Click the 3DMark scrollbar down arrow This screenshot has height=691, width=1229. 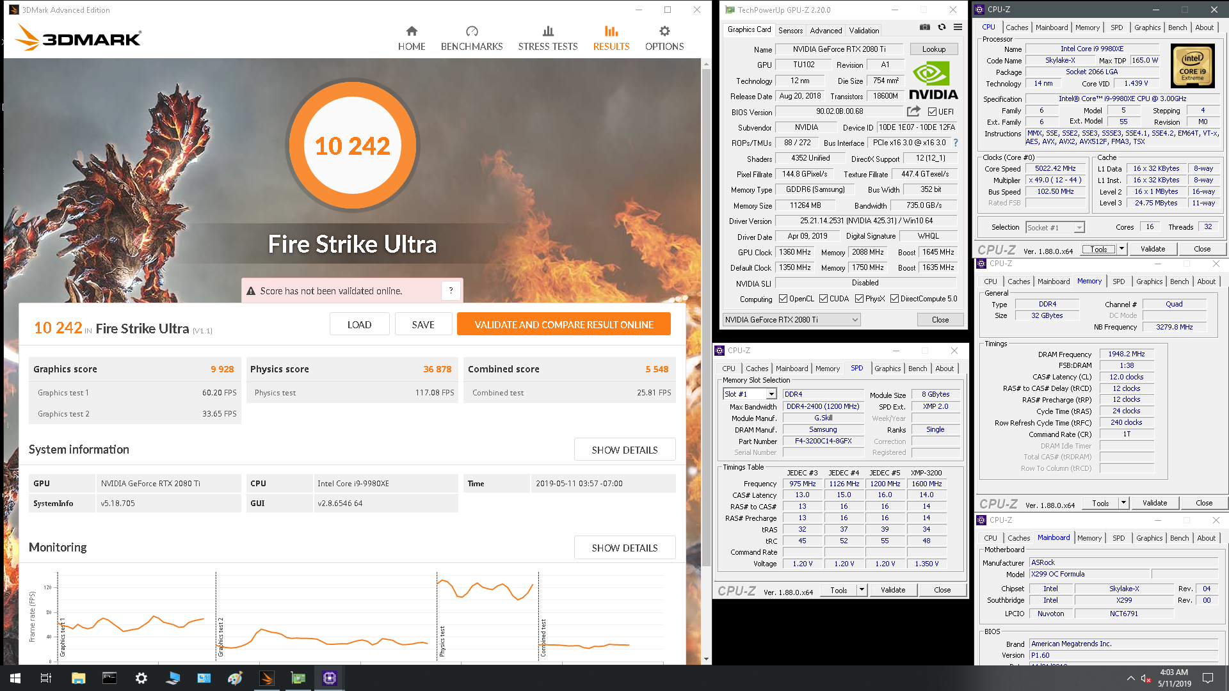pos(706,659)
